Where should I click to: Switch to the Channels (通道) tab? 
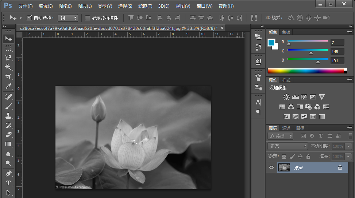(x=286, y=128)
